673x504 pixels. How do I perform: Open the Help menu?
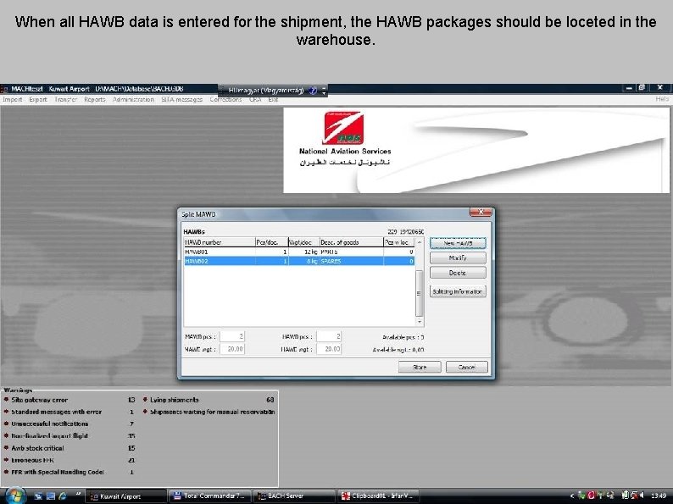pyautogui.click(x=662, y=99)
